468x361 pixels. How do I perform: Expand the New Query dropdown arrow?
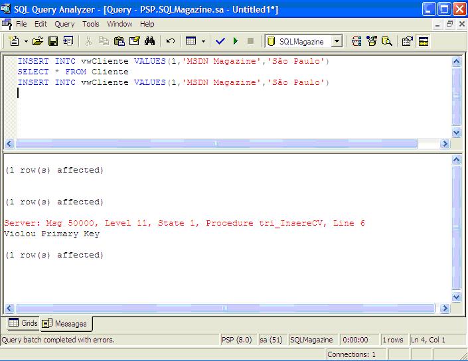pos(26,41)
